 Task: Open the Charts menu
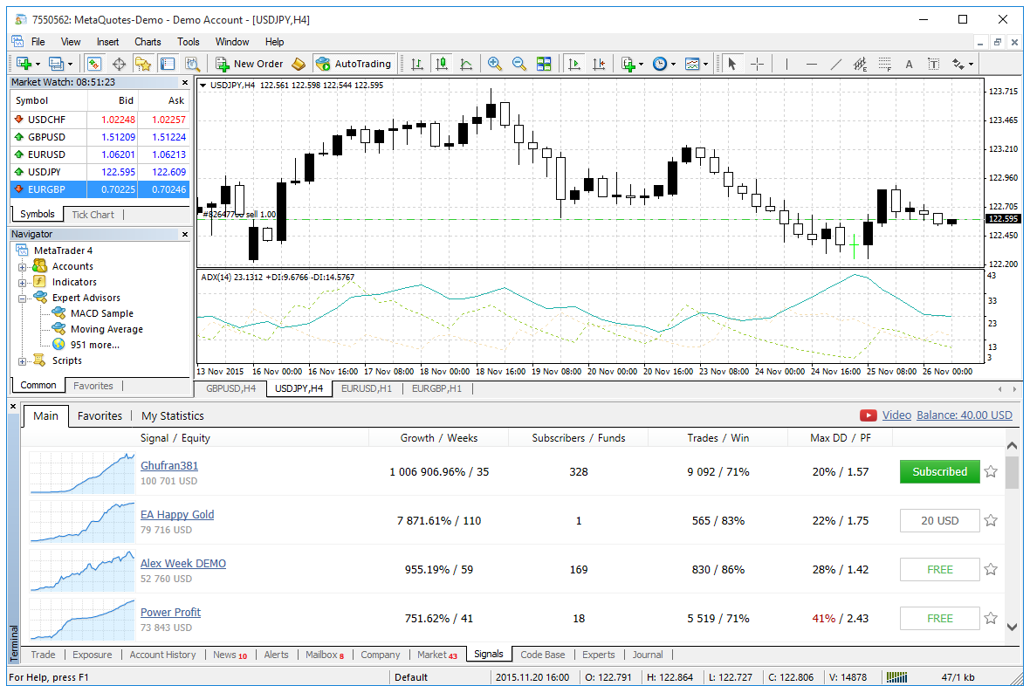[x=148, y=41]
